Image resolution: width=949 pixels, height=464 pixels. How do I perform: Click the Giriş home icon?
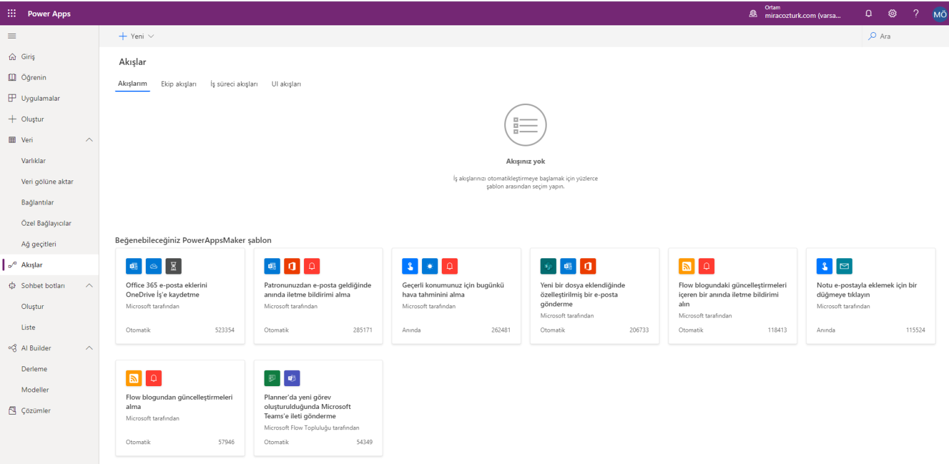click(12, 57)
